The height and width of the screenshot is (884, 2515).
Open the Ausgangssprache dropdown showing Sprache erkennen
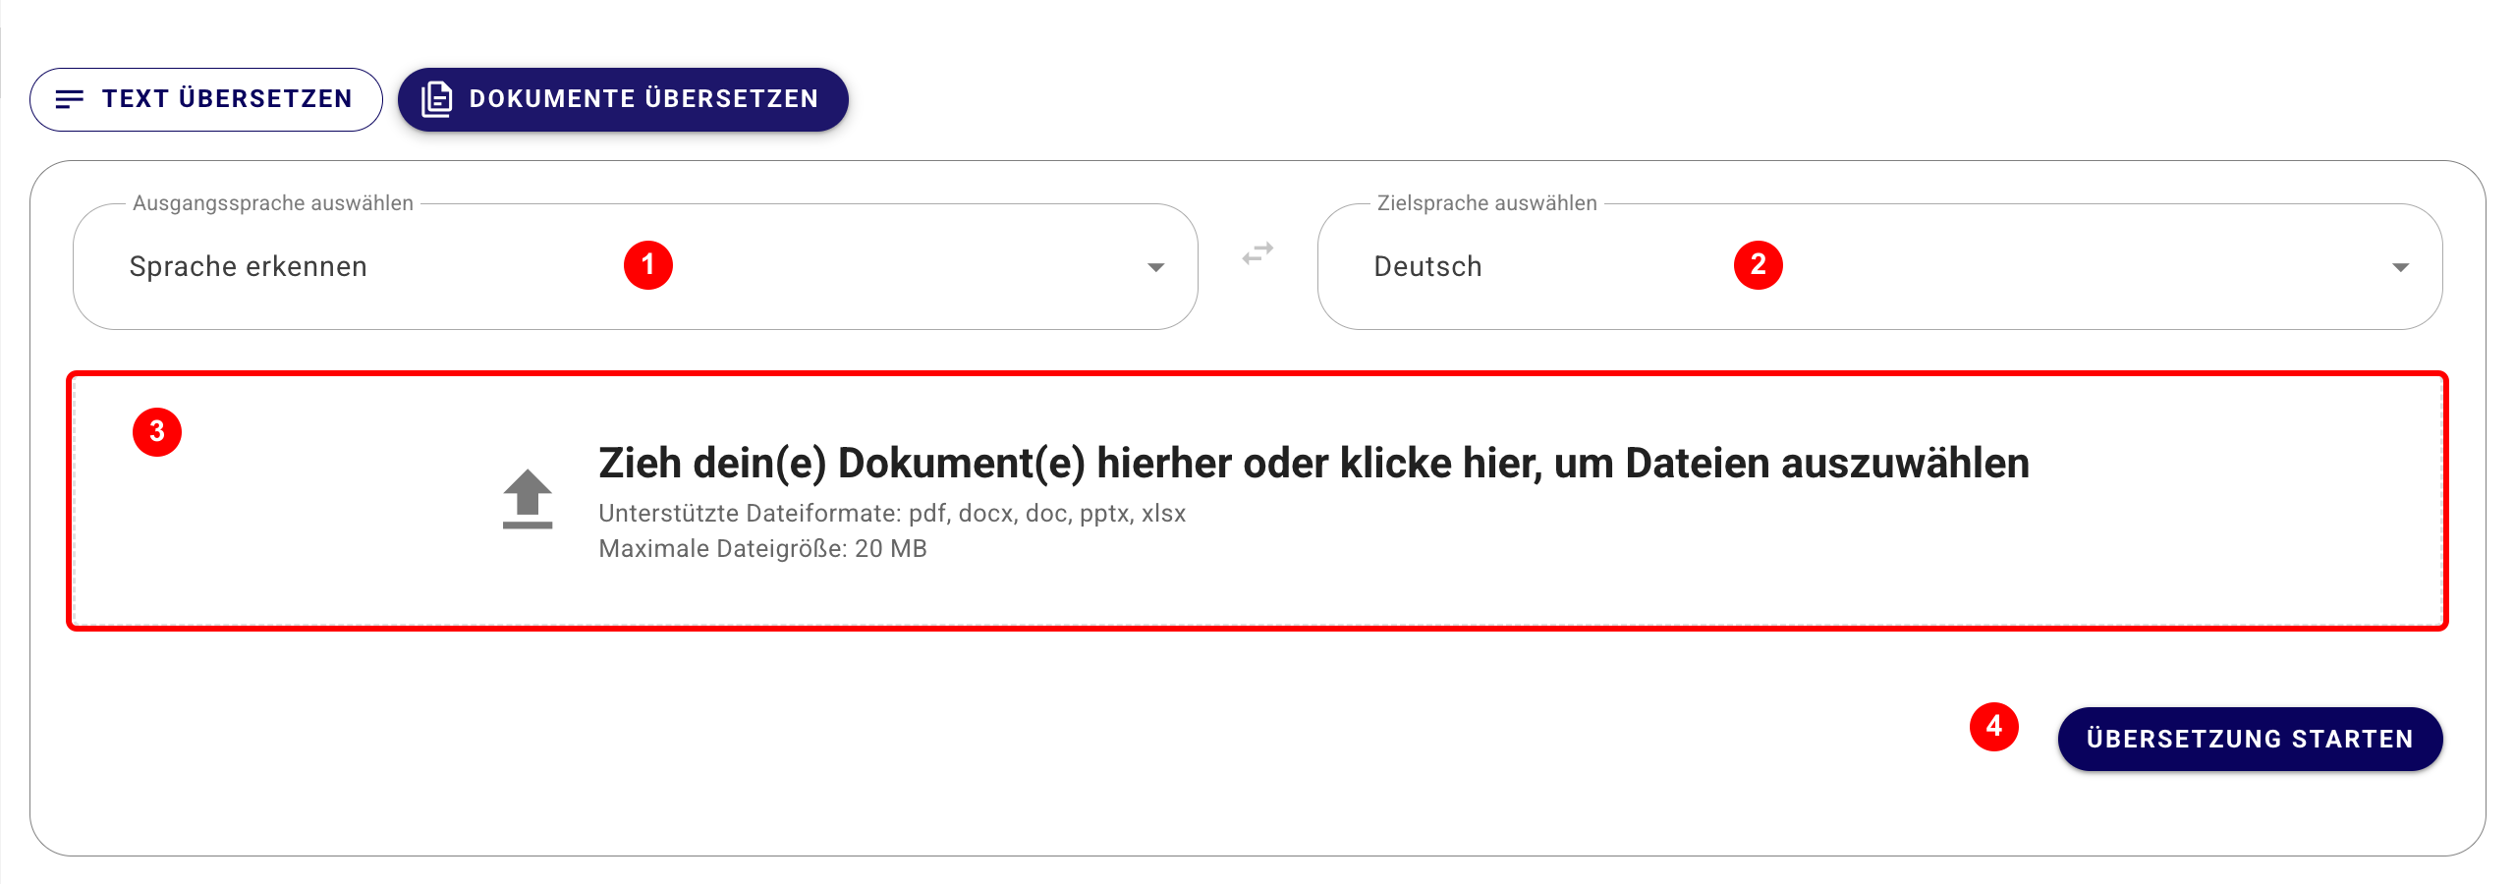point(635,266)
